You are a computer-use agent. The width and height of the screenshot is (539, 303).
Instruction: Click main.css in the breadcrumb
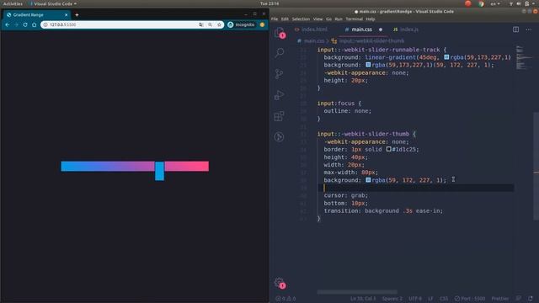tap(314, 41)
